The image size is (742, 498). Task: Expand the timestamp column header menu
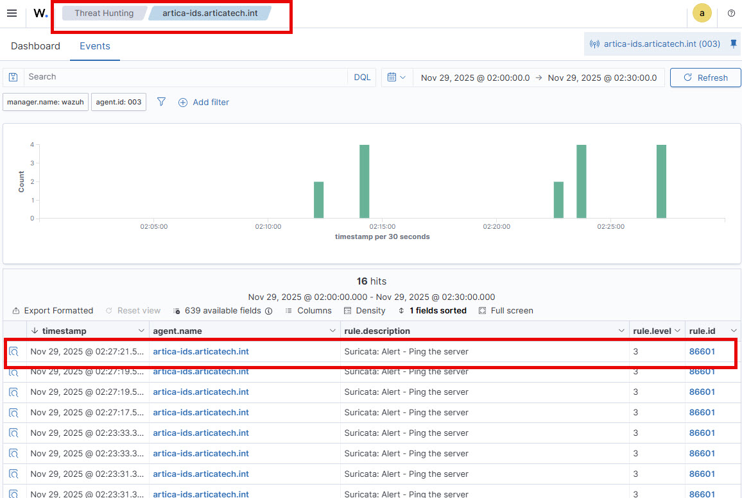coord(141,331)
